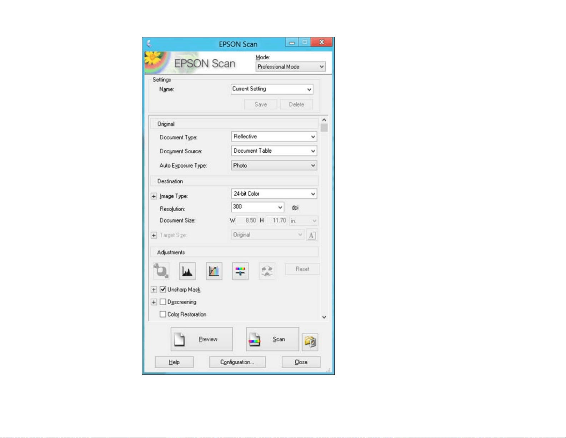Open the settings Name dropdown

click(x=272, y=89)
